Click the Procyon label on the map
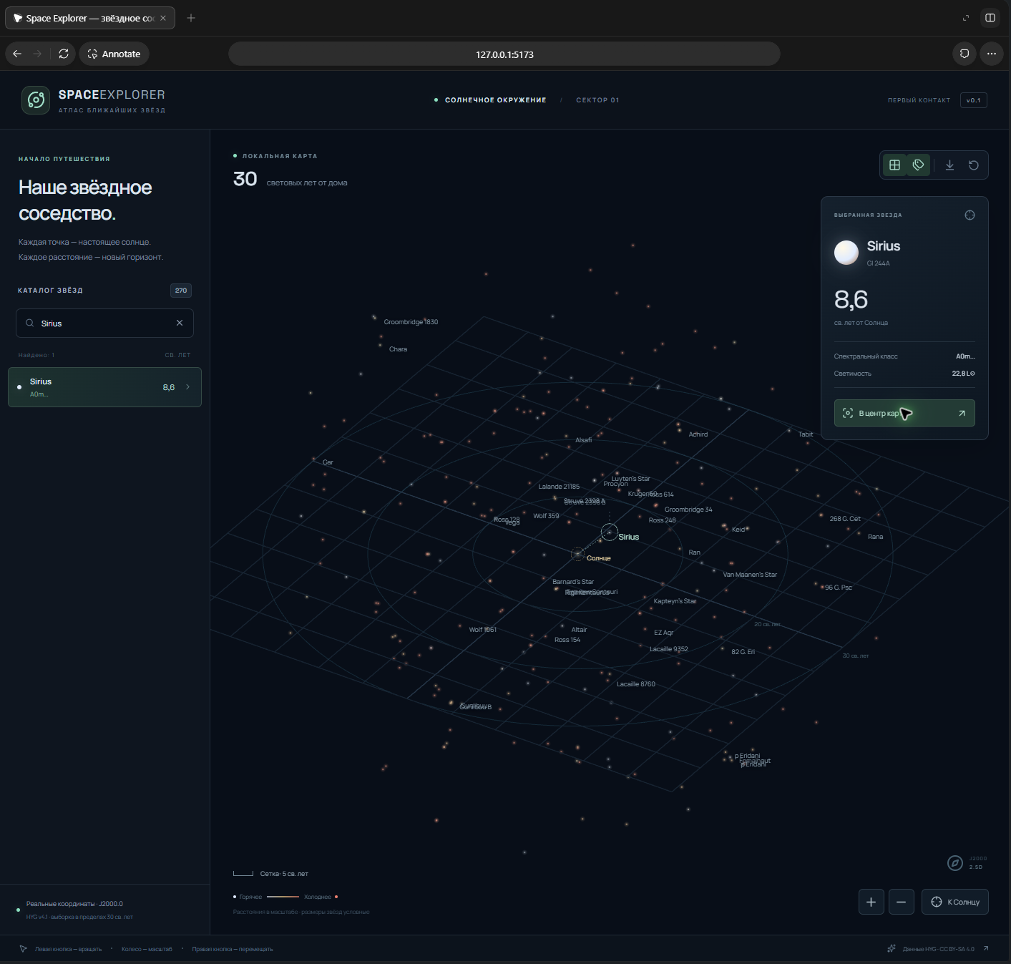The height and width of the screenshot is (964, 1011). (x=615, y=484)
